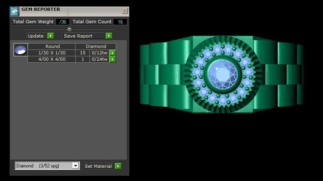Click the Set Material label
The width and height of the screenshot is (323, 181).
pyautogui.click(x=98, y=166)
